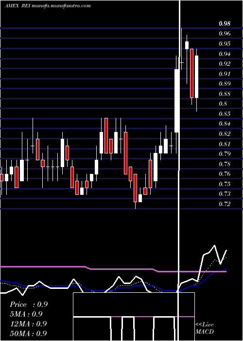Click the 50MA : 0.9 readout
This screenshot has width=243, height=341.
coord(29,333)
